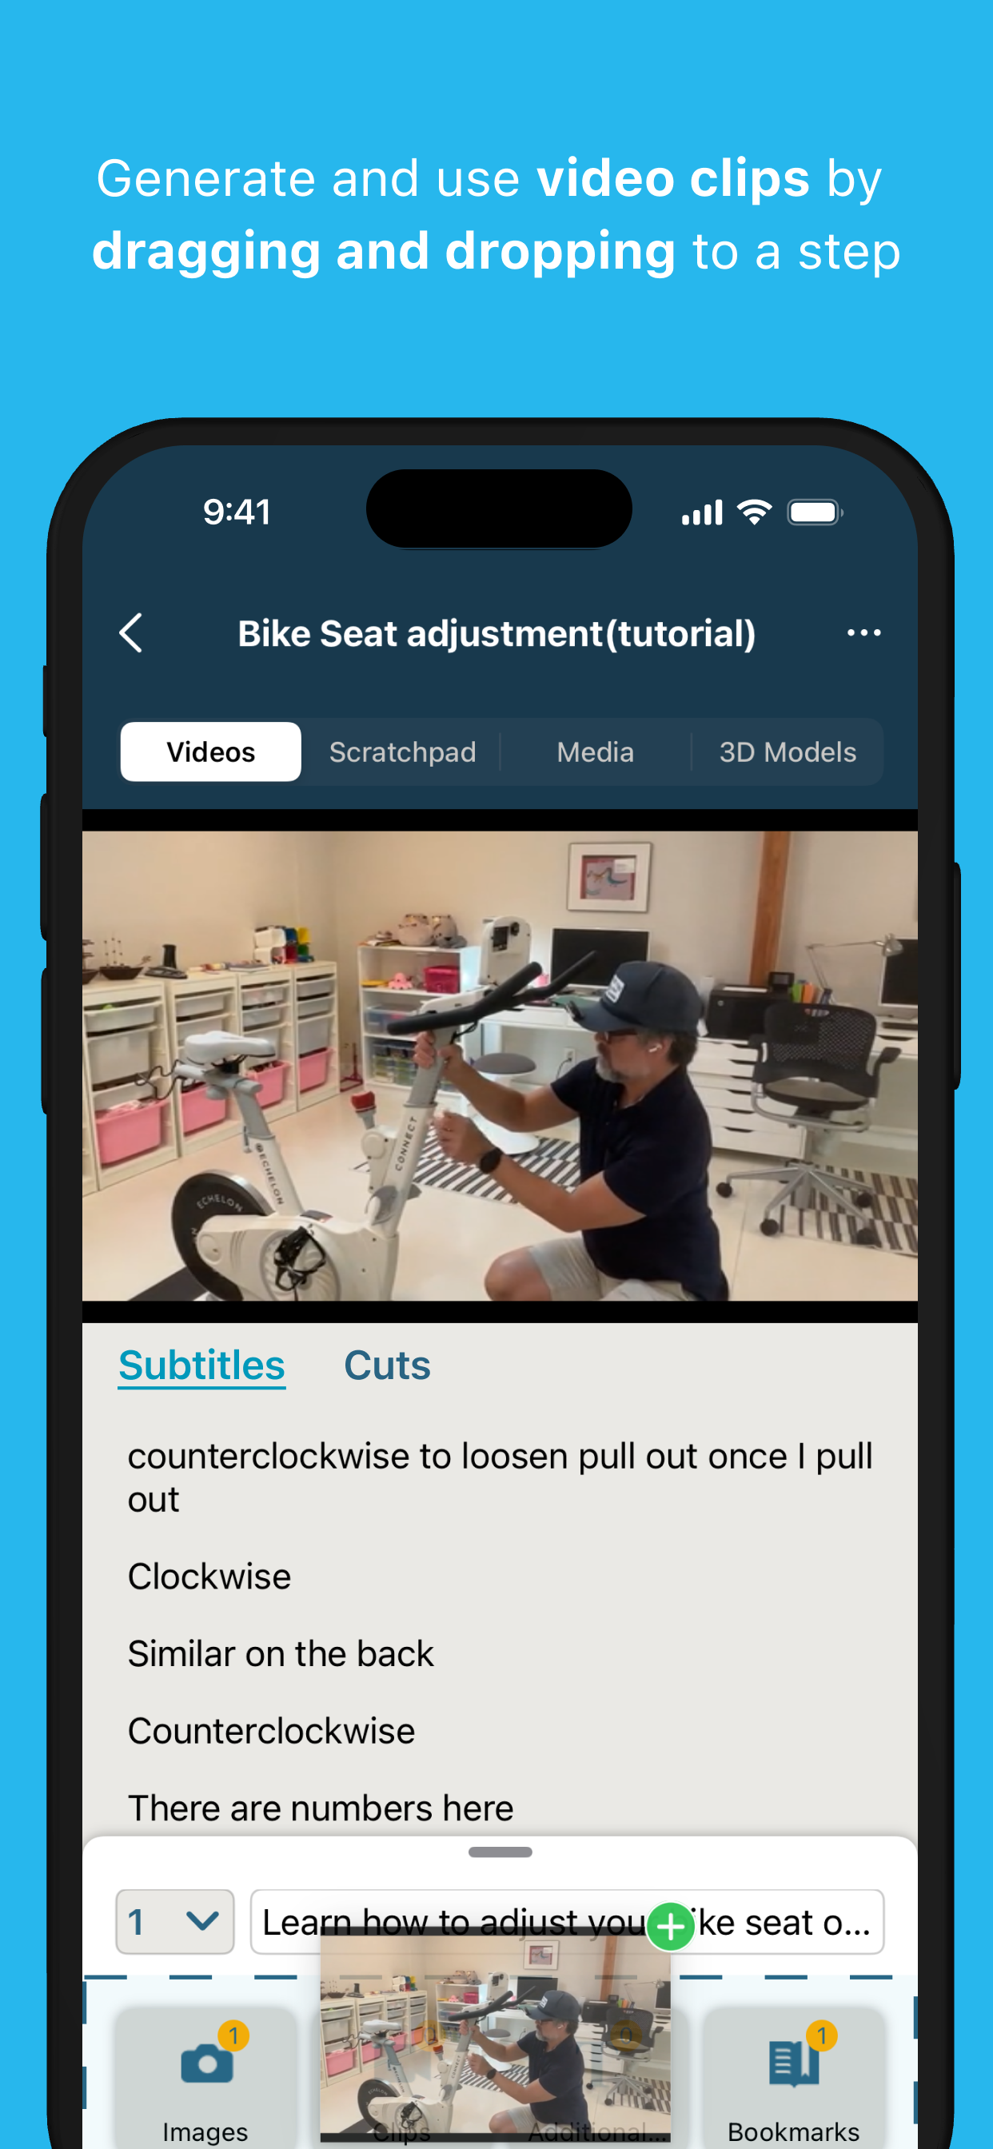Expand the bottom sheet grabber handle
The image size is (993, 2149).
point(500,1852)
